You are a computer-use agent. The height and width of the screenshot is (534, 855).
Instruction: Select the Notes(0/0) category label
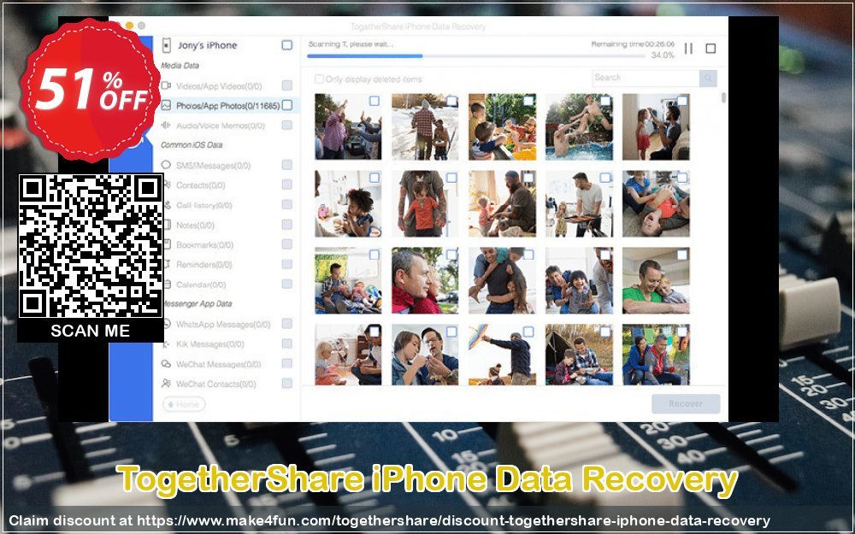point(195,225)
